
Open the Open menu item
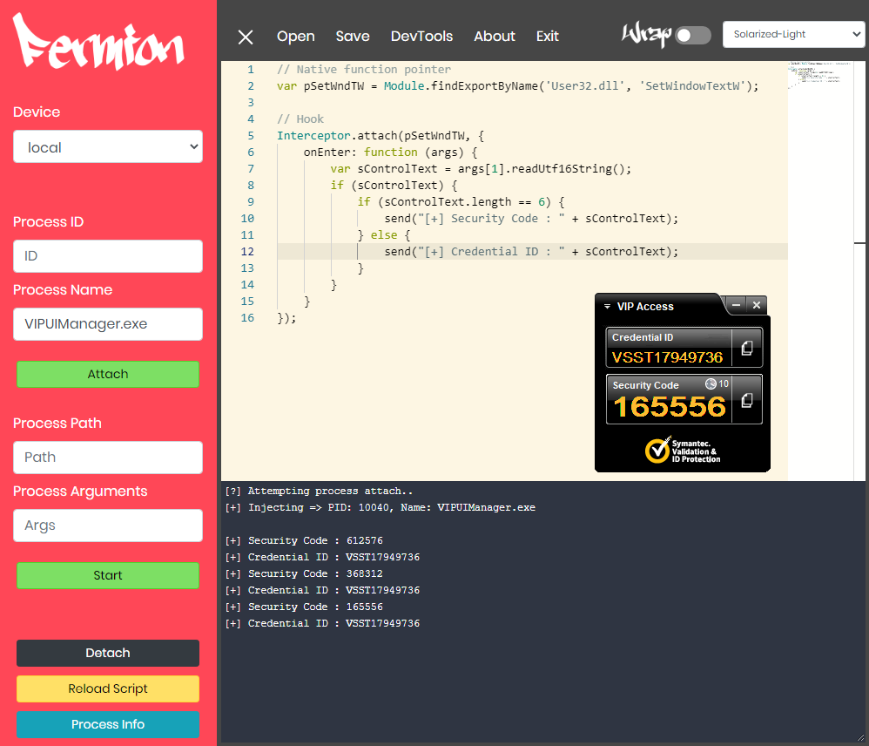click(x=296, y=36)
